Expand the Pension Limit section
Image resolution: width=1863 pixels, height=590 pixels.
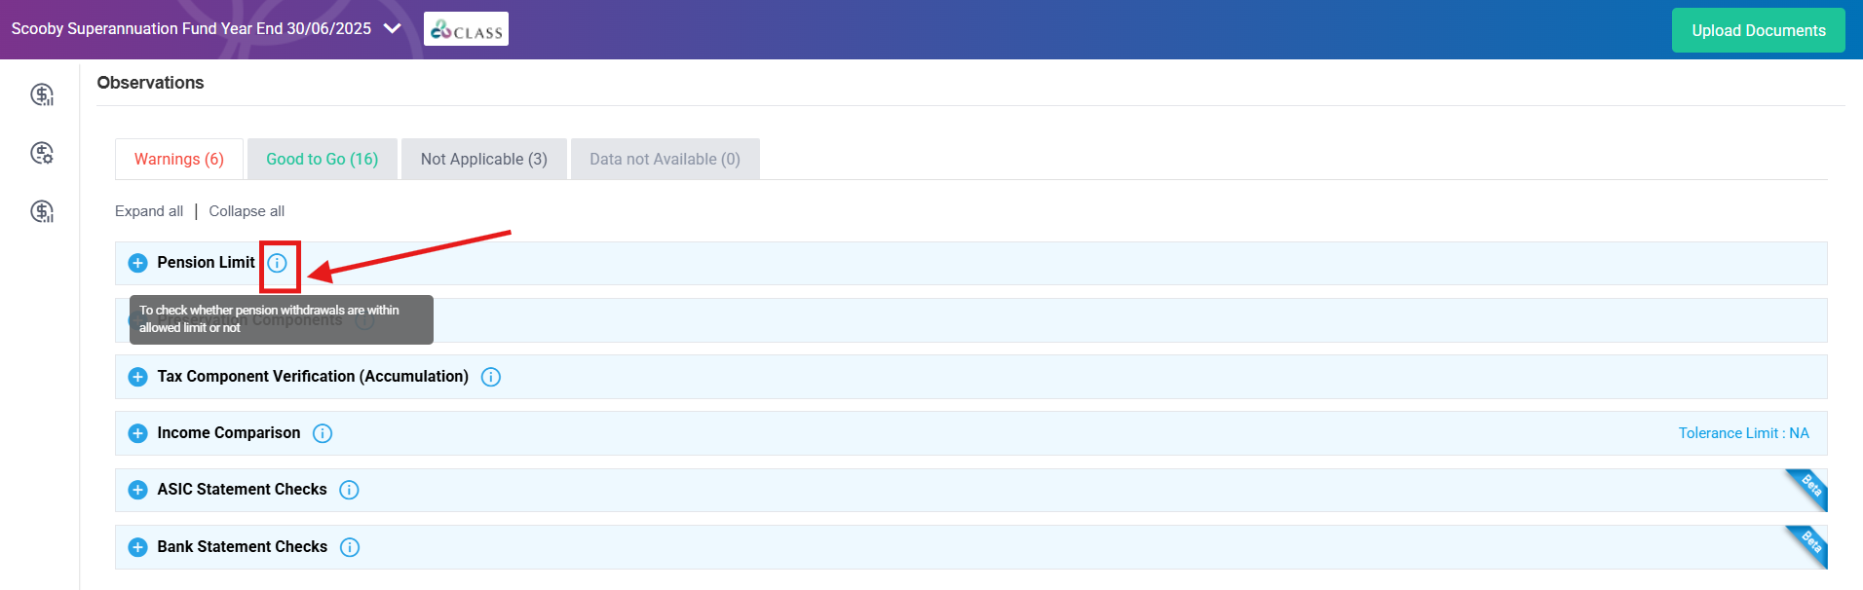point(138,263)
